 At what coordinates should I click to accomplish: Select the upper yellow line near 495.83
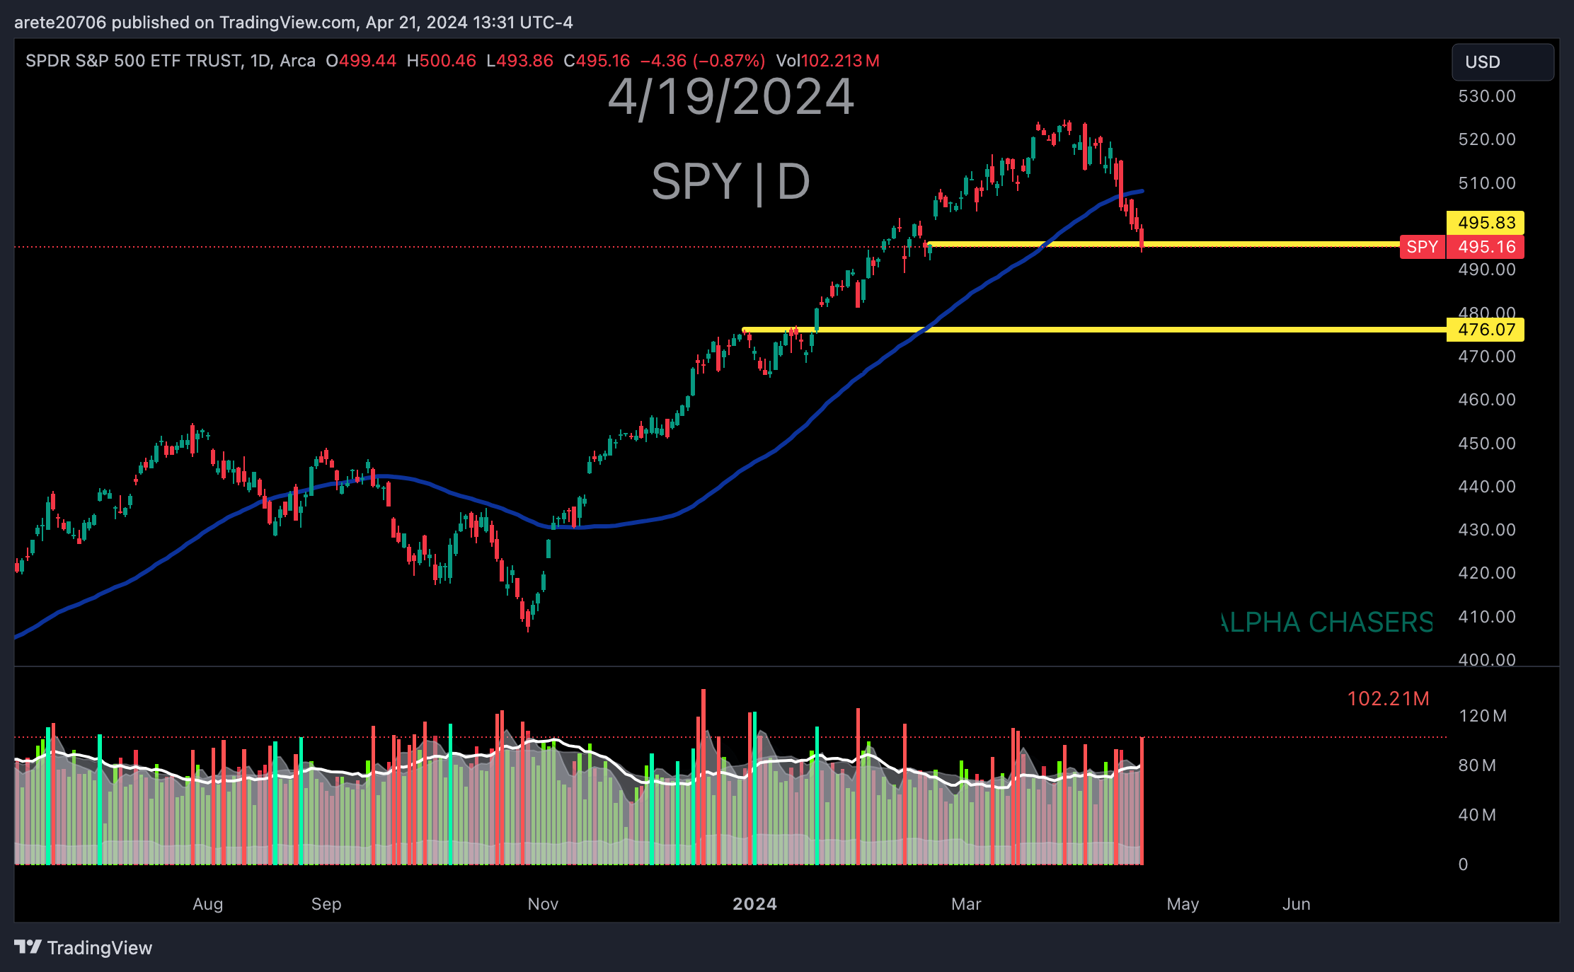pos(1164,244)
